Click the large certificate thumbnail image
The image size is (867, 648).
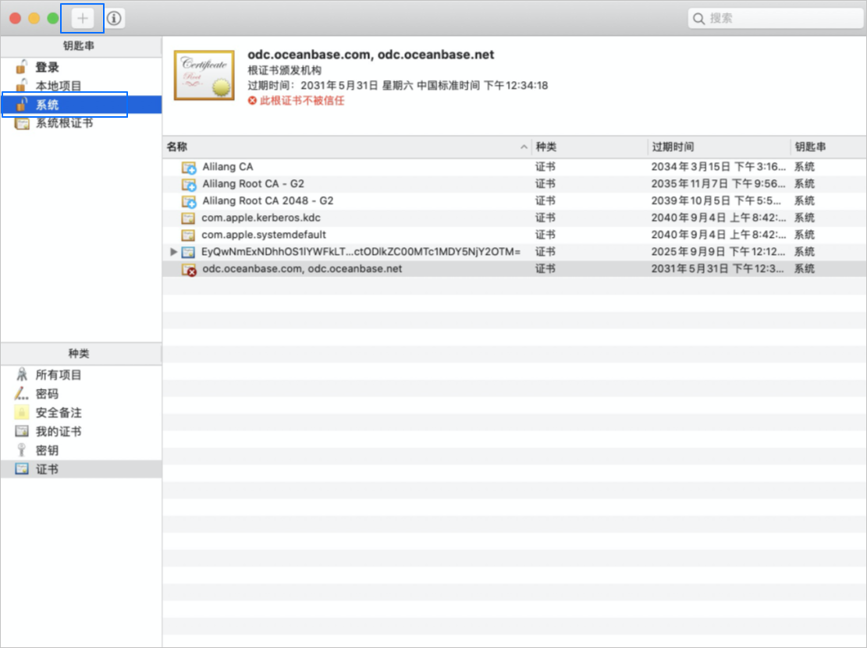(204, 75)
